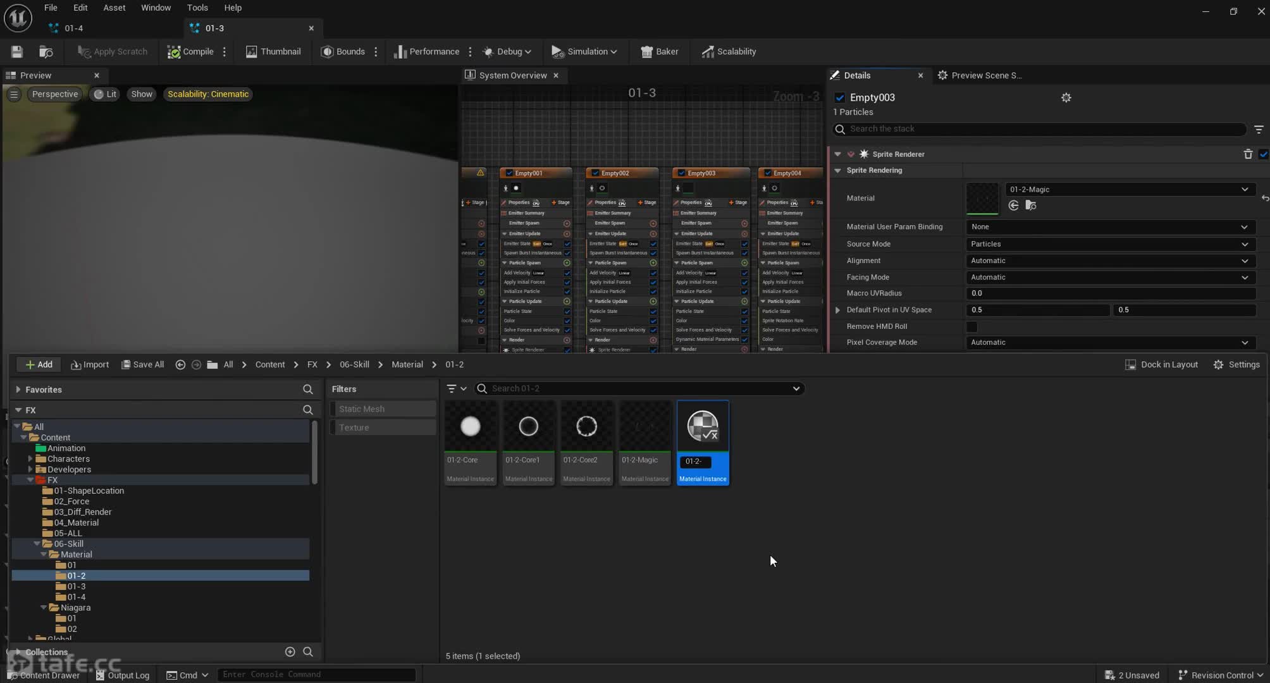Toggle Remove HMD Roll checkbox
The image size is (1270, 683).
972,327
